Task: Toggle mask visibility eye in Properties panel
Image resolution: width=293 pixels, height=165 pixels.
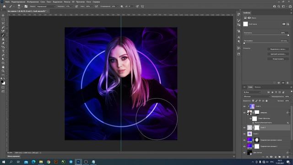Action: 283,82
